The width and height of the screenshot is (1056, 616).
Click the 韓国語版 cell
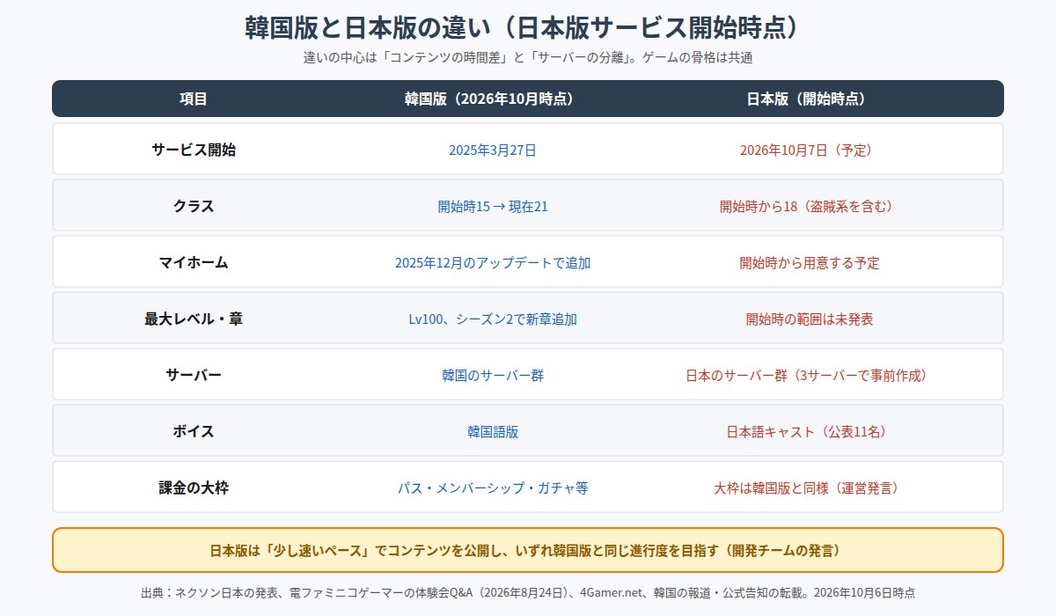[x=493, y=431]
